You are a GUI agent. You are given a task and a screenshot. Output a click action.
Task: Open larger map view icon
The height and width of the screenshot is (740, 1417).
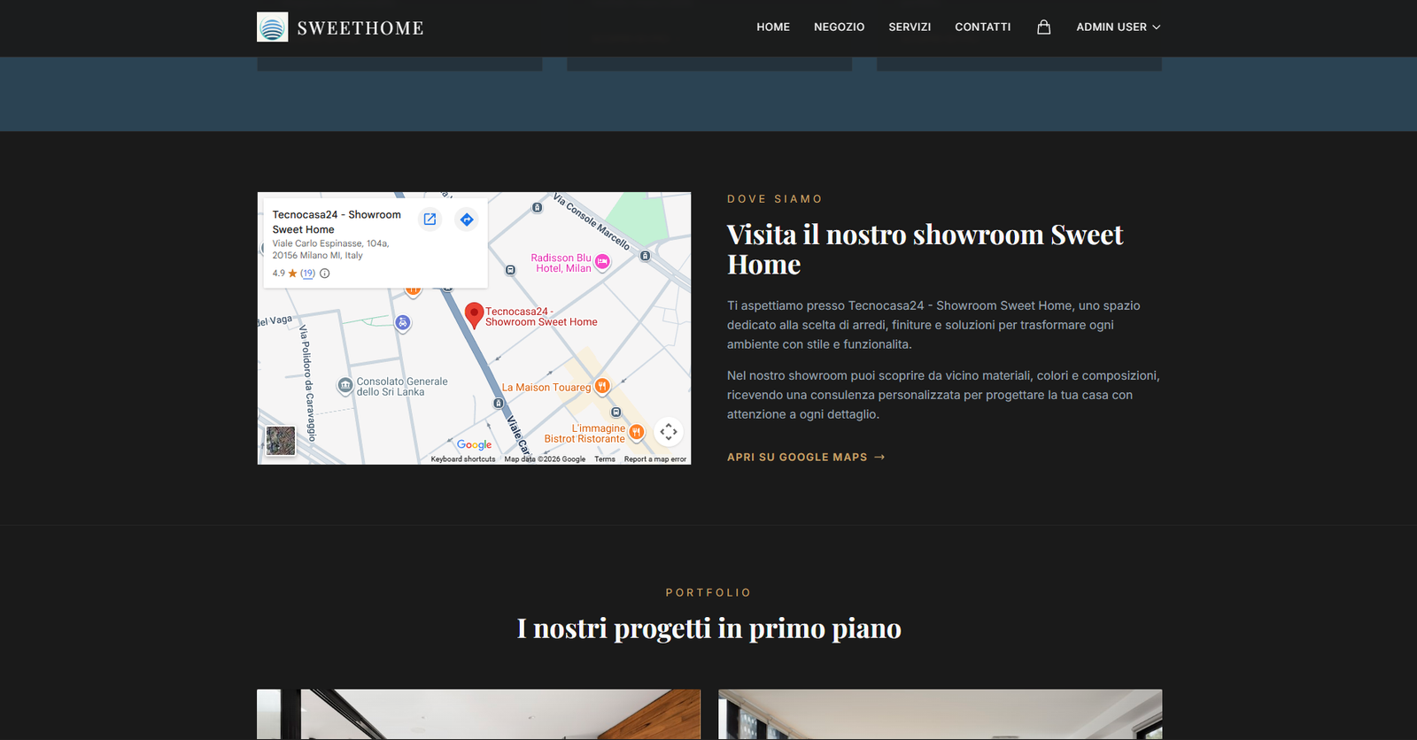point(430,220)
